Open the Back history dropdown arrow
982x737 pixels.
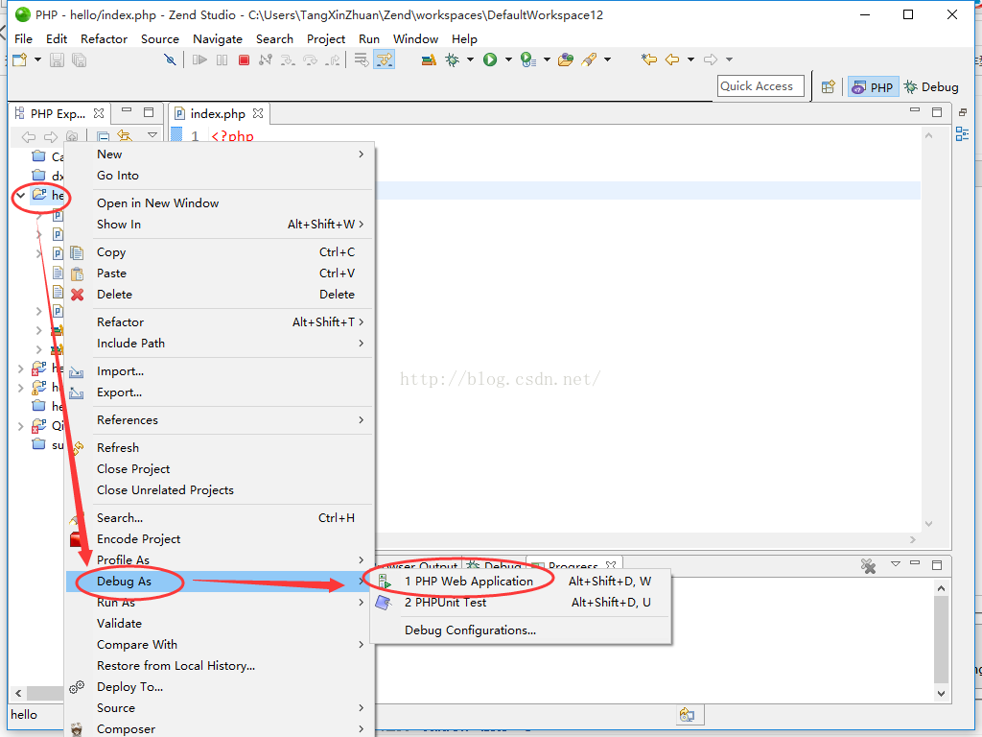(690, 59)
